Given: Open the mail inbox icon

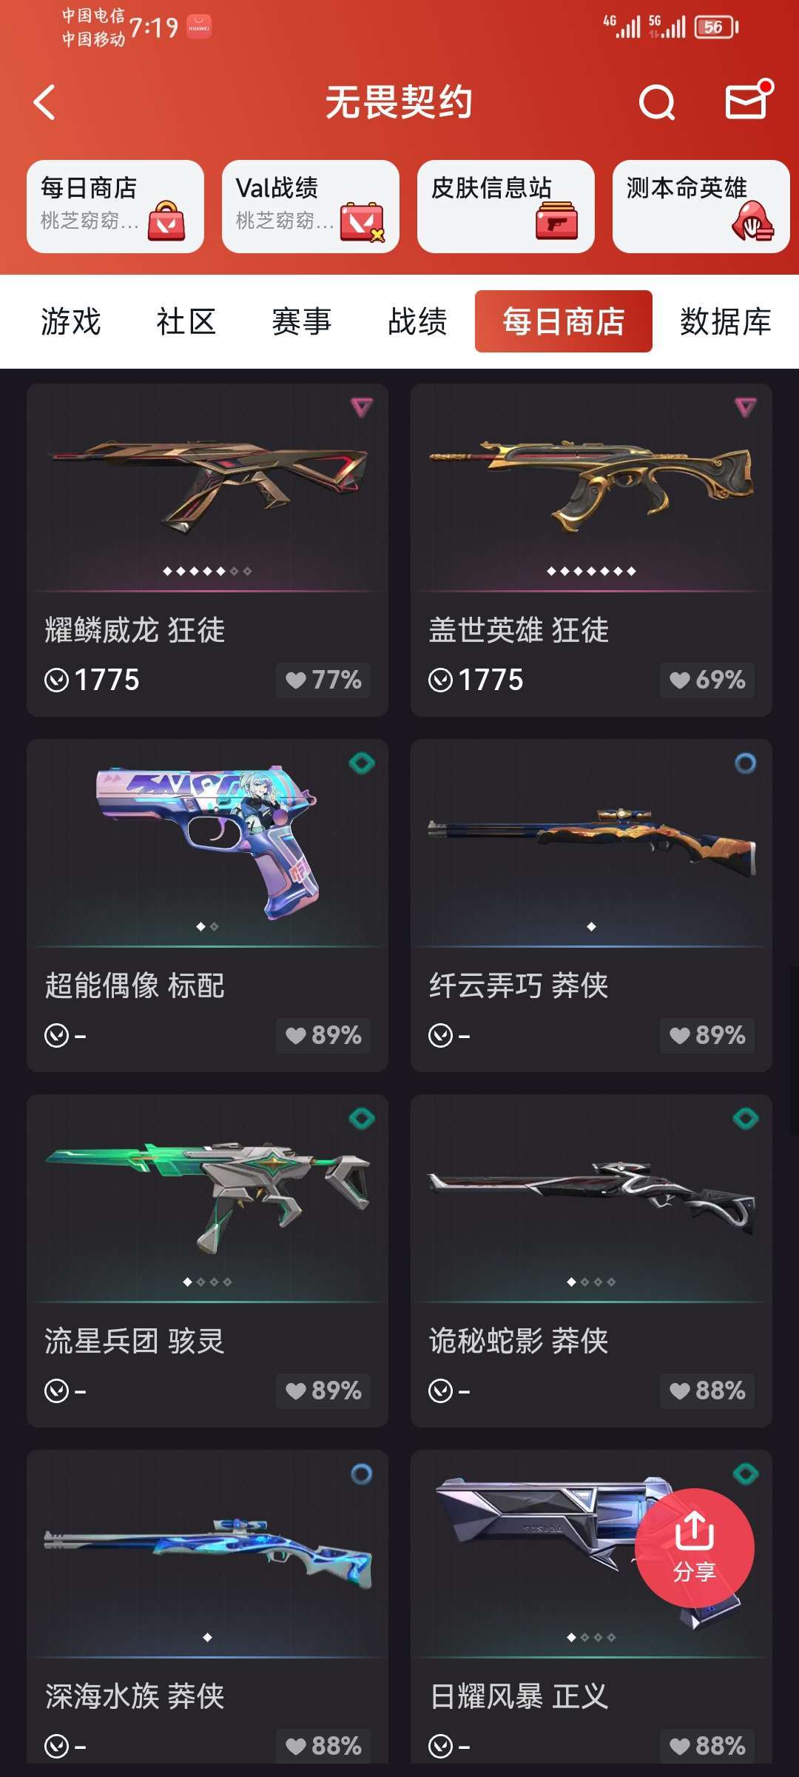Looking at the screenshot, I should click(x=748, y=100).
